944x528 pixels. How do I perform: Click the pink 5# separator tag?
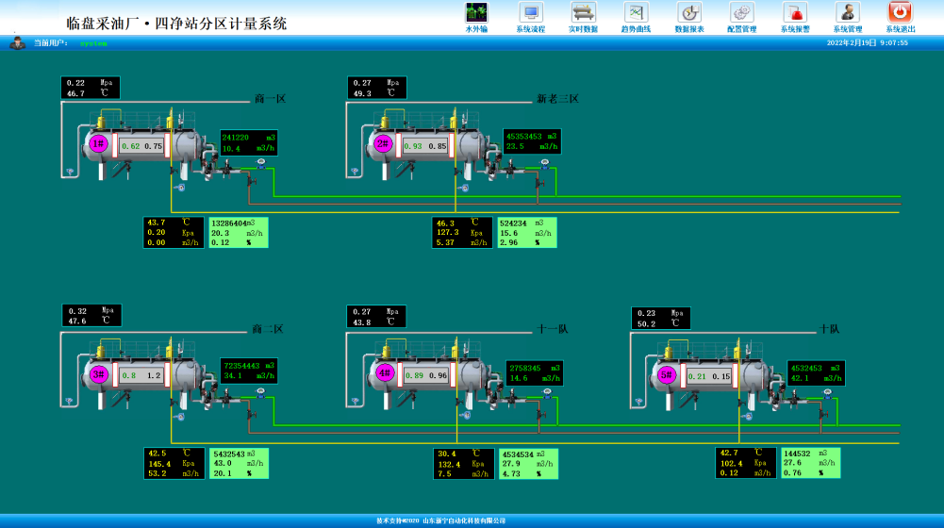(666, 374)
